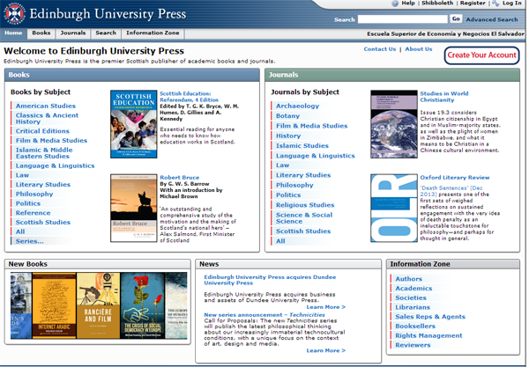
Task: Browse Islamic & Middle Eastern Studies books
Action: click(x=44, y=153)
